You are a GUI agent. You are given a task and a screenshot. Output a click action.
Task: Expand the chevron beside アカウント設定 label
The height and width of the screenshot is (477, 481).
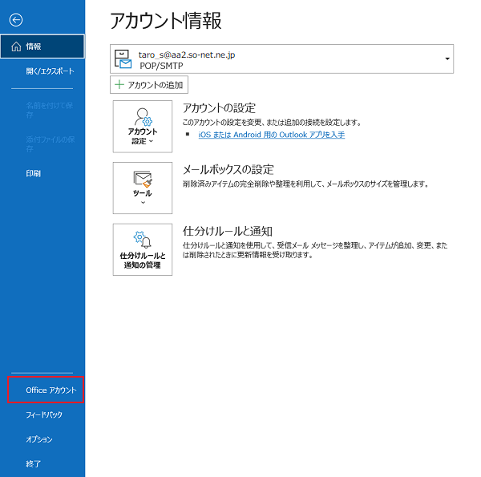click(152, 140)
